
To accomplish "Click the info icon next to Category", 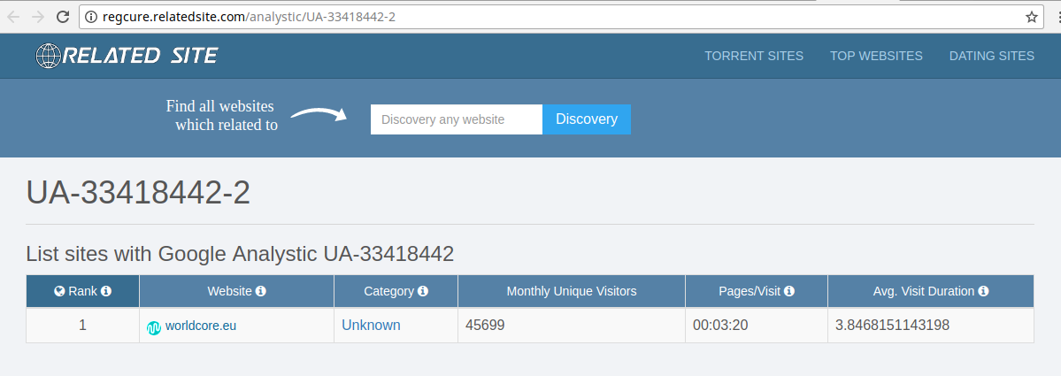I will tap(423, 291).
